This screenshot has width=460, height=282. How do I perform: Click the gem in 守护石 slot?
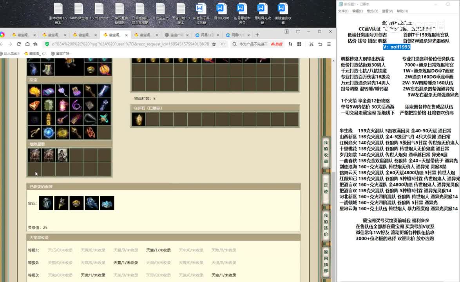click(138, 119)
